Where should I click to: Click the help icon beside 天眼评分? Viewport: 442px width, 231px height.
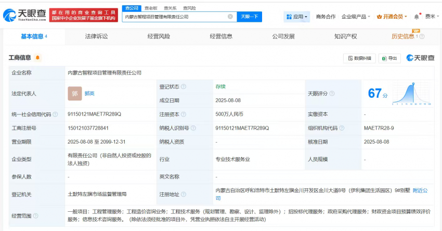tap(331, 94)
